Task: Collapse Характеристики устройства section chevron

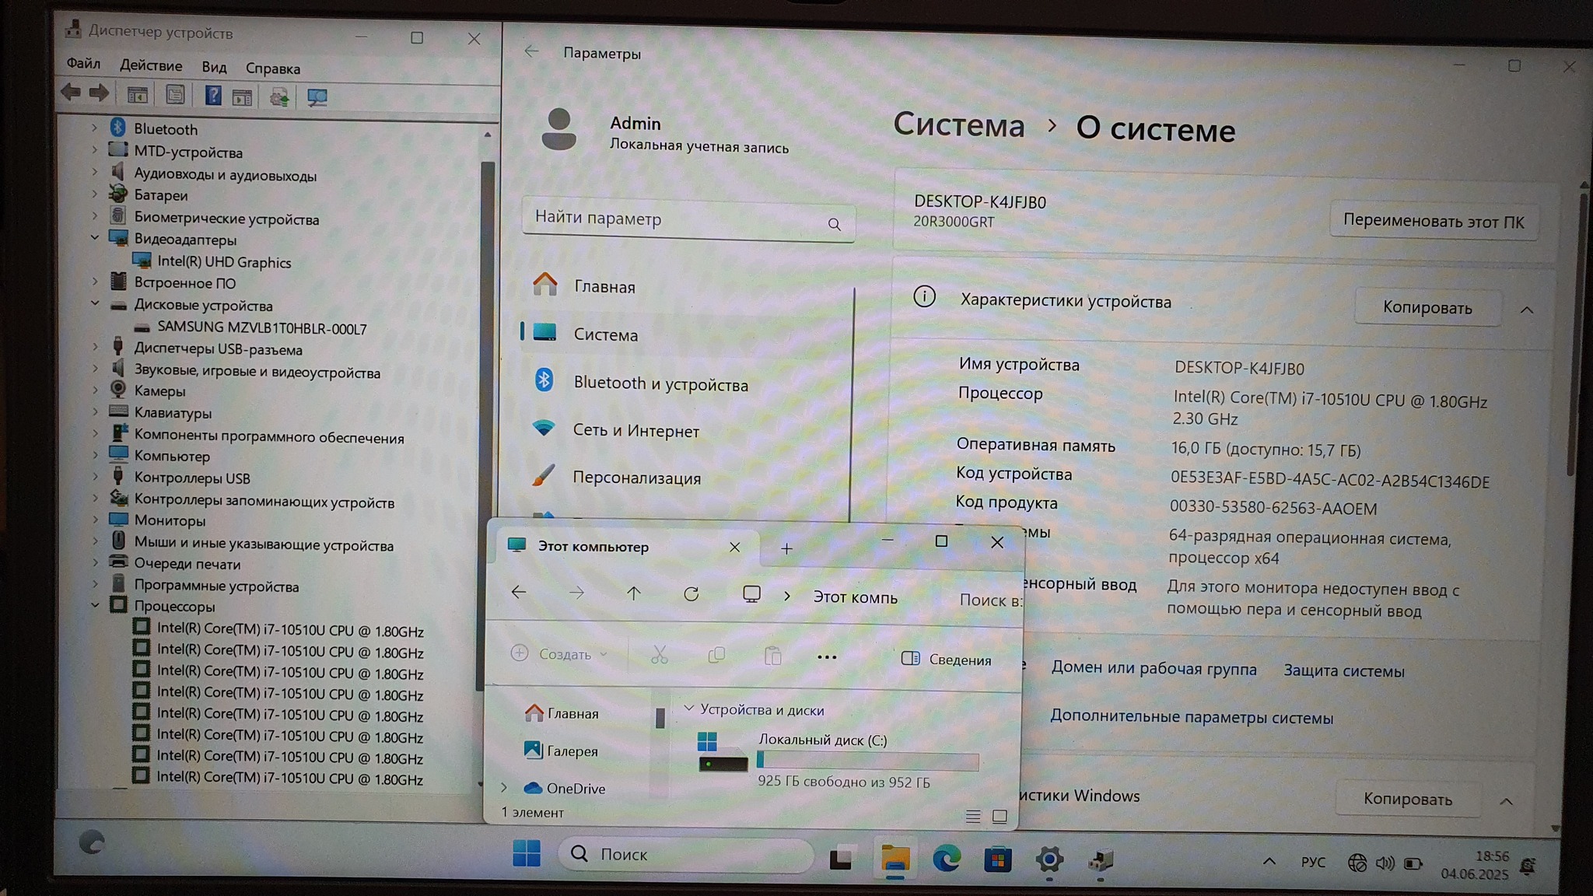Action: (x=1526, y=310)
